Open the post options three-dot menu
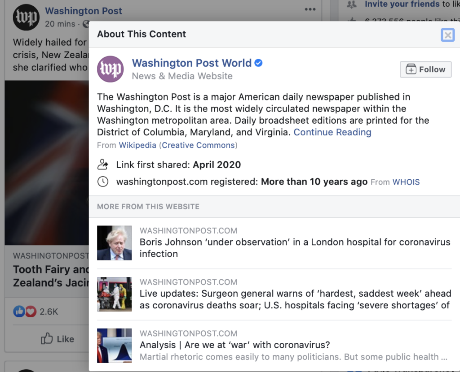 coord(310,9)
